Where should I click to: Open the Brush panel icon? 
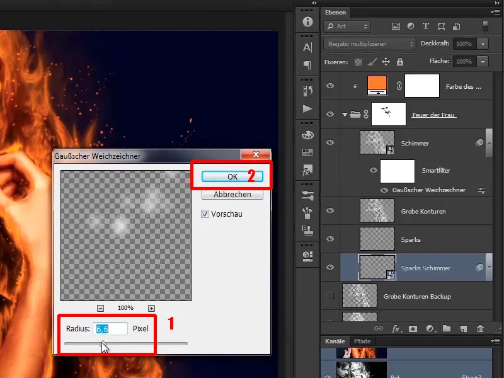tap(307, 213)
